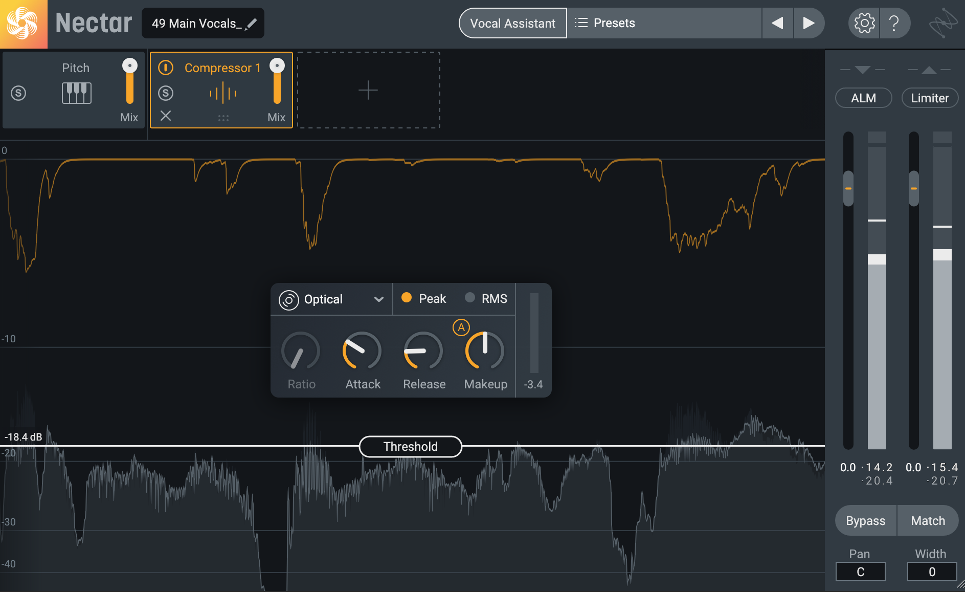Click the Width value field

pos(932,572)
